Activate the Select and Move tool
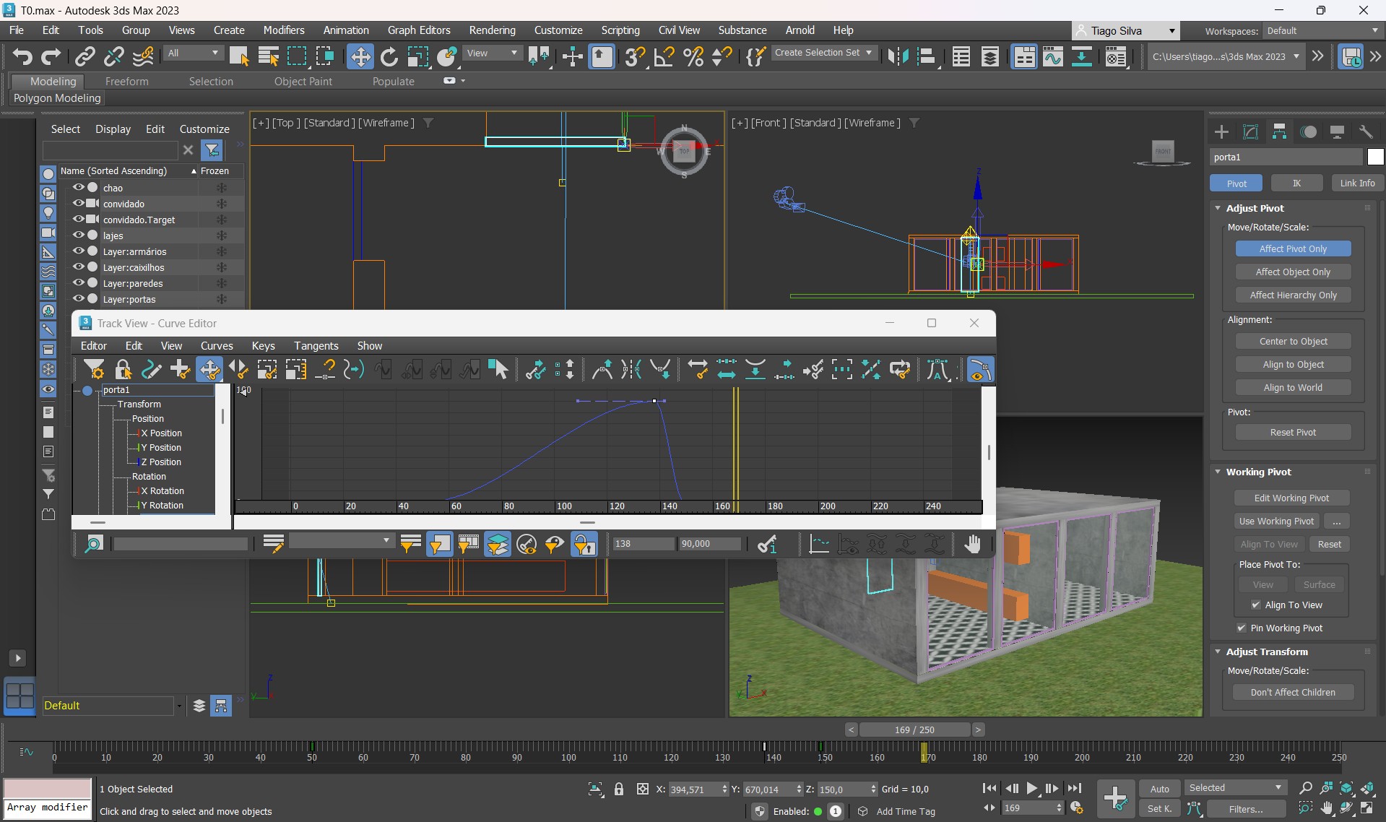 click(360, 56)
